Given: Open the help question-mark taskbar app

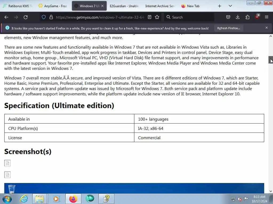Looking at the screenshot, I should tap(106, 199).
